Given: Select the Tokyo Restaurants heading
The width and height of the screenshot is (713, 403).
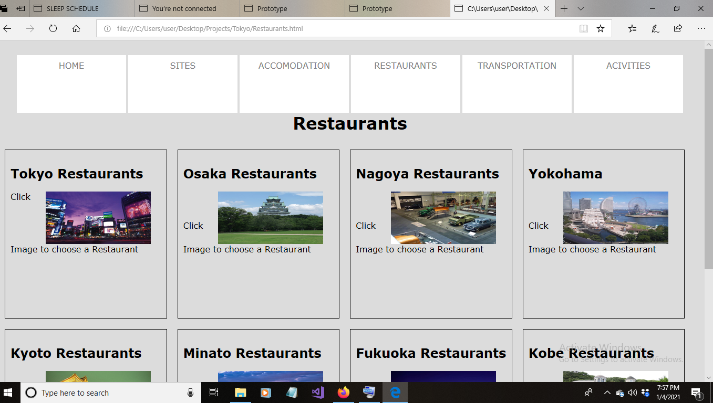Looking at the screenshot, I should click(77, 174).
